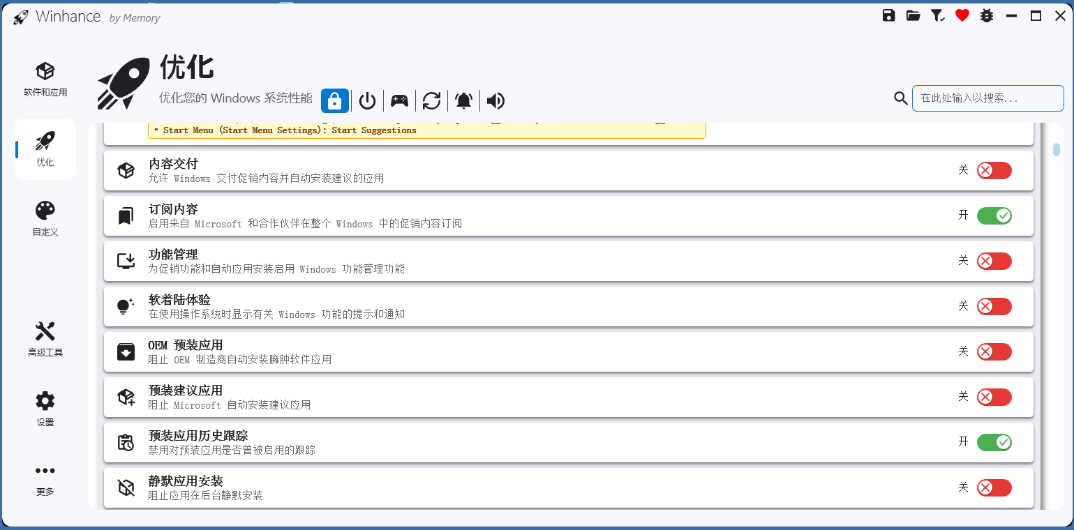Click the 功能管理 setting title
This screenshot has width=1074, height=530.
[x=173, y=255]
